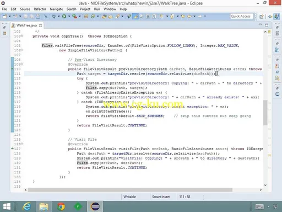Screen dimensions: 282x212
Task: Maximize the editor area
Action: (x=267, y=25)
